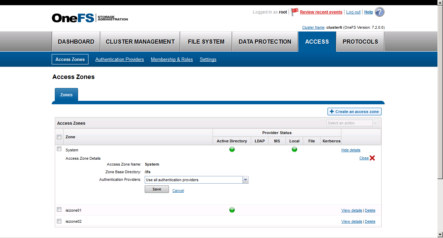Click the Save button
The width and height of the screenshot is (443, 238).
pos(157,189)
